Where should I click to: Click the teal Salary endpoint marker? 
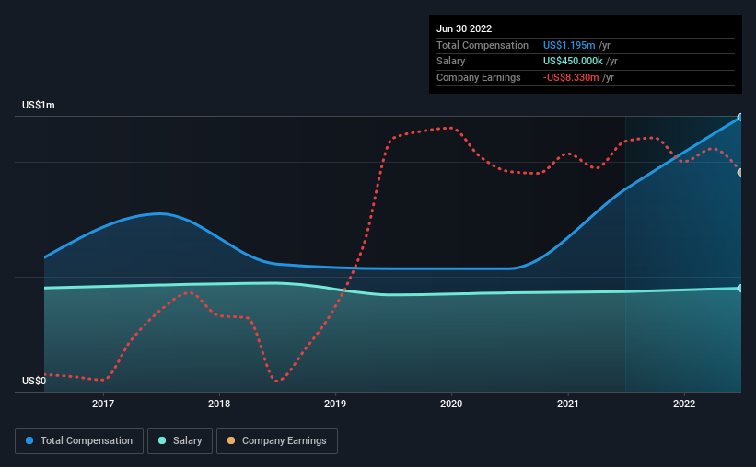tap(740, 289)
